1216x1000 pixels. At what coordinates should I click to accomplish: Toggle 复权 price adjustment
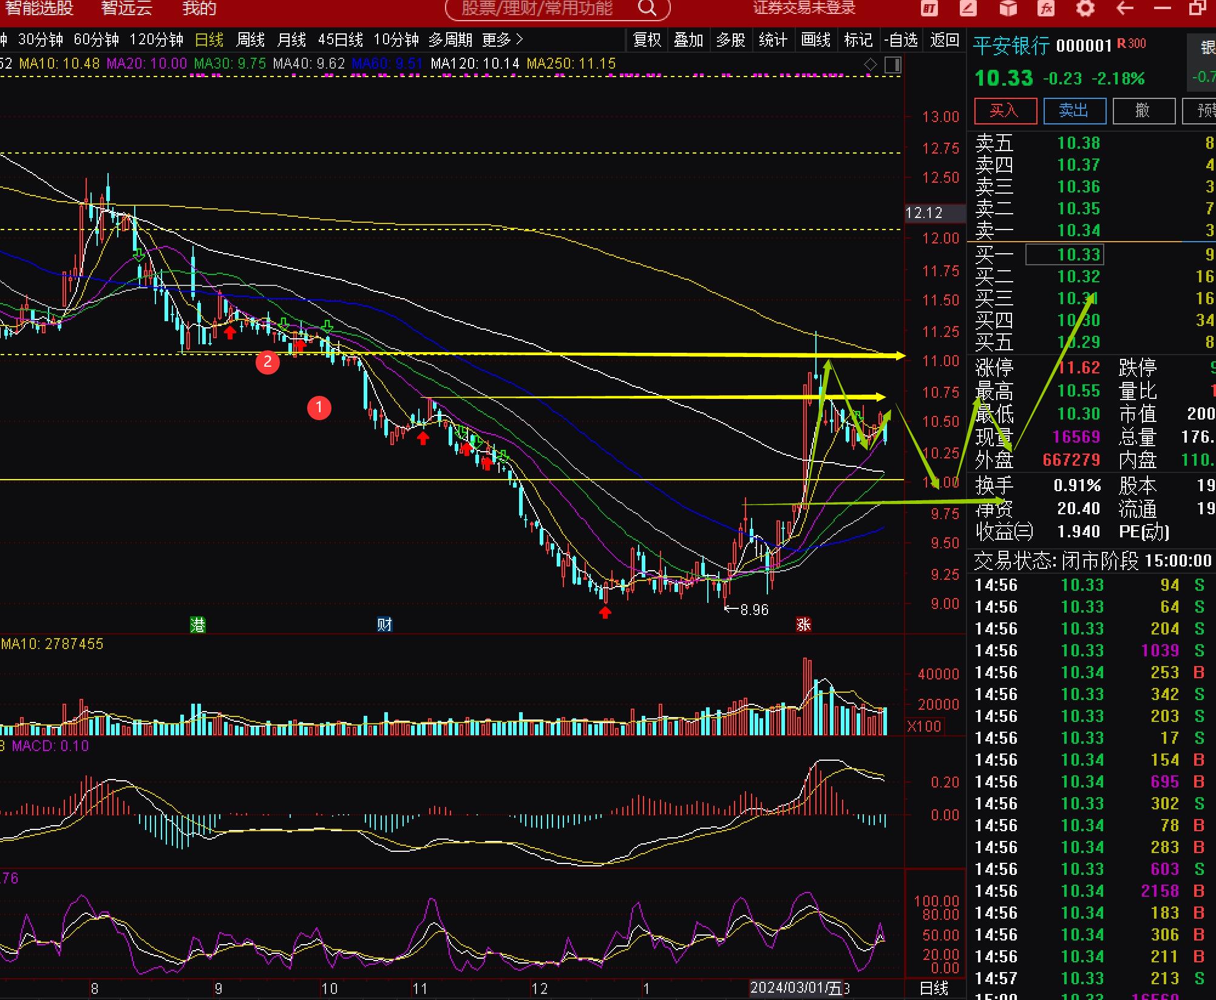[647, 40]
